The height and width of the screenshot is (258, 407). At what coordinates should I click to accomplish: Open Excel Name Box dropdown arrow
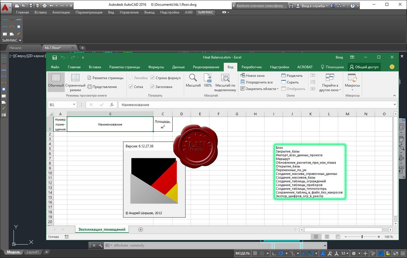click(x=74, y=105)
